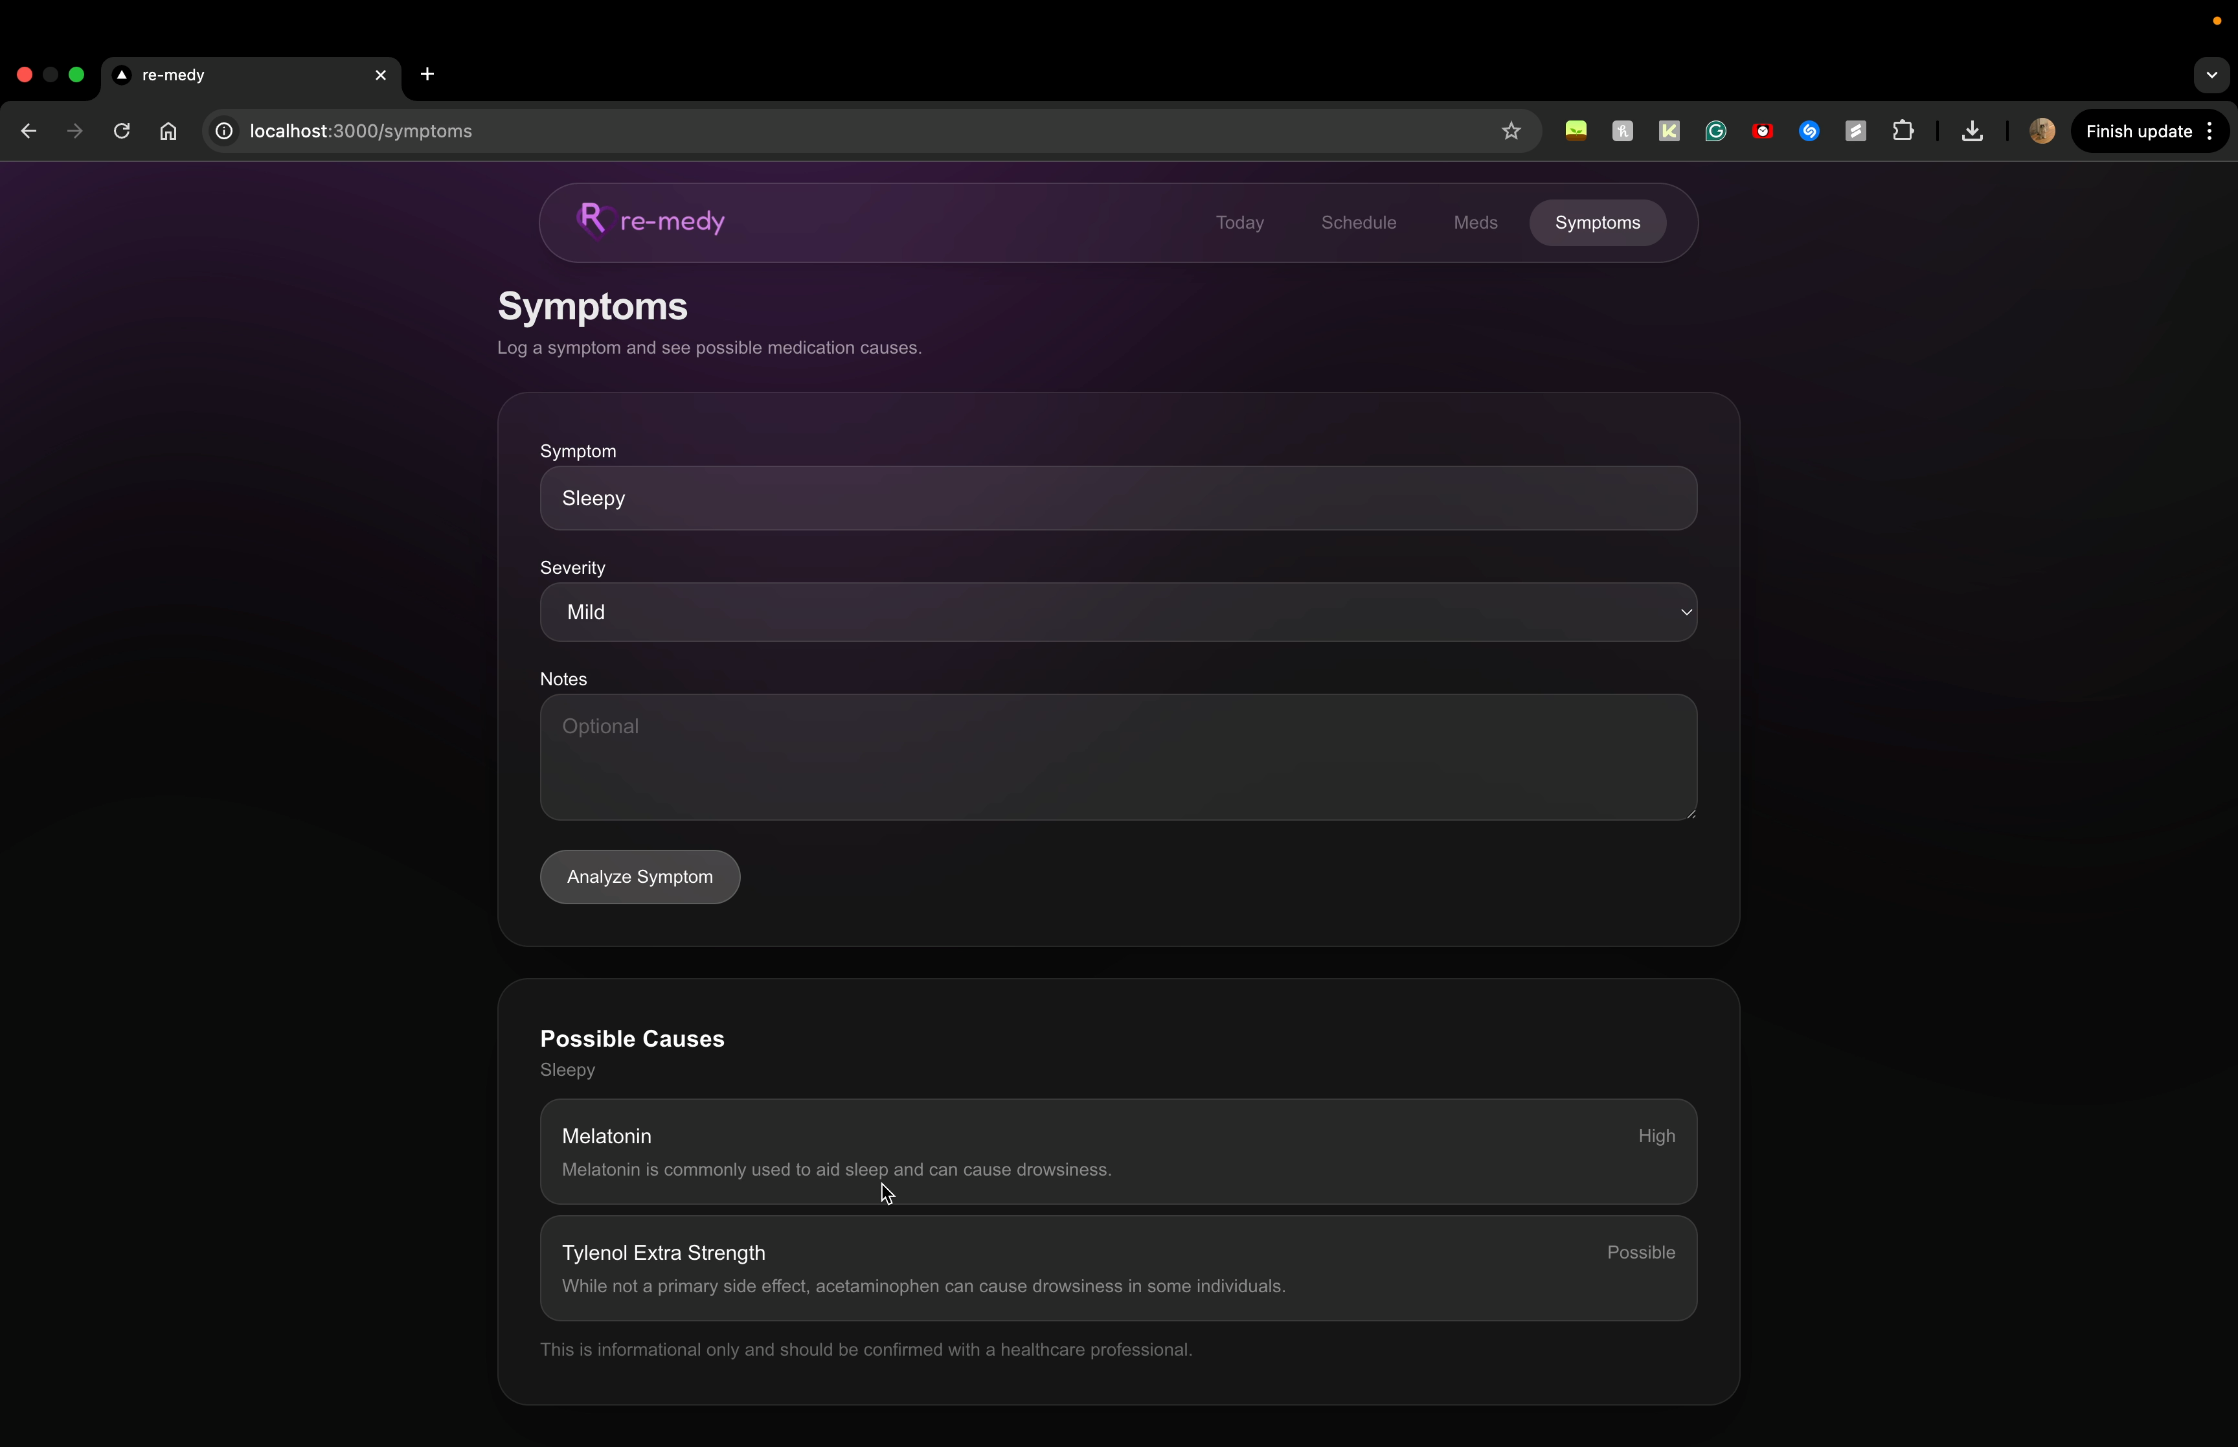Viewport: 2238px width, 1447px height.
Task: Click the downloads icon in toolbar
Action: click(1971, 131)
